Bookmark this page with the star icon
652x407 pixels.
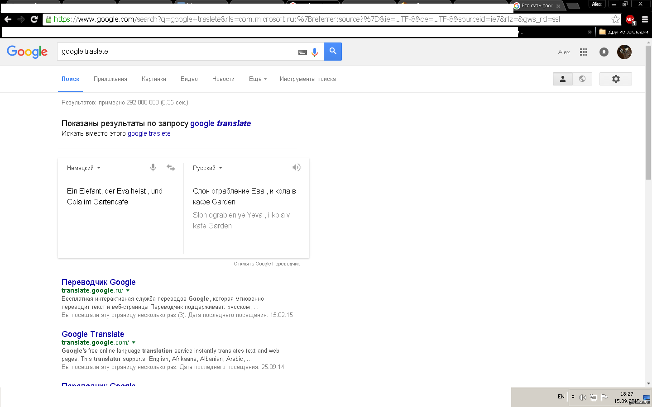pyautogui.click(x=615, y=19)
